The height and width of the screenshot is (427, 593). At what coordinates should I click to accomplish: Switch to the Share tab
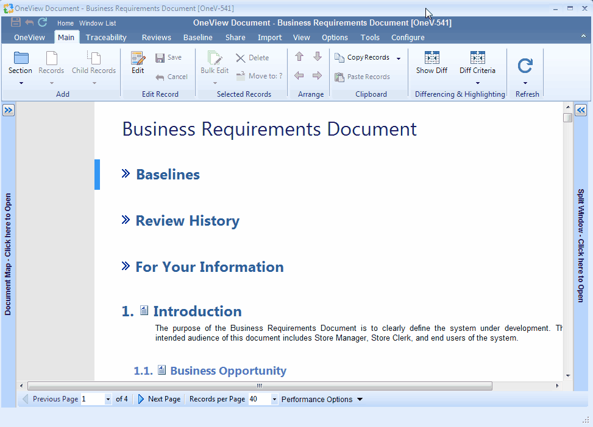235,37
